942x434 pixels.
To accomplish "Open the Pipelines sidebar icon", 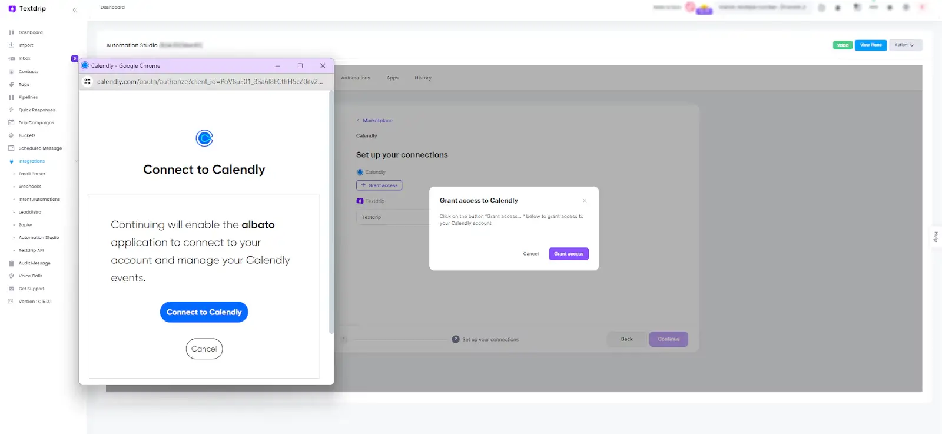I will point(11,97).
